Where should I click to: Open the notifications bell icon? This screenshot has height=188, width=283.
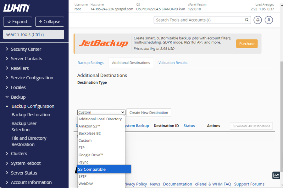[258, 20]
